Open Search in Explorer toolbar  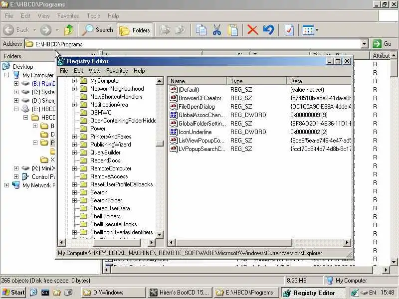[x=98, y=30]
